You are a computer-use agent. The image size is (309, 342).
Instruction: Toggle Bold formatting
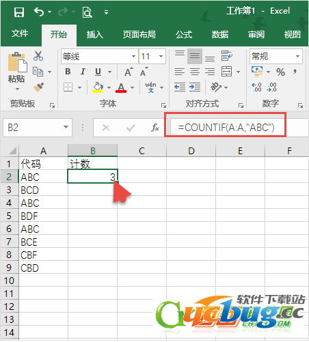(68, 72)
